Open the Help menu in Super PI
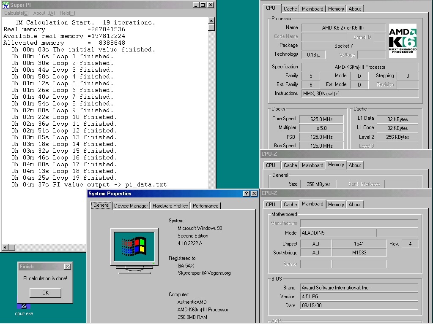The image size is (433, 324). point(67,13)
